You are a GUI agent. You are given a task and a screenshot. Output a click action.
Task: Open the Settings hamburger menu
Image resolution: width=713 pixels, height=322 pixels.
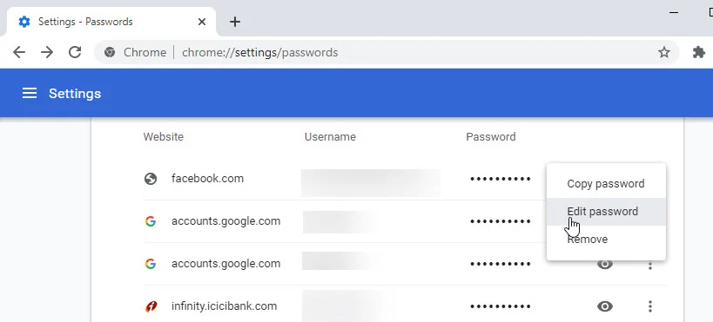30,94
